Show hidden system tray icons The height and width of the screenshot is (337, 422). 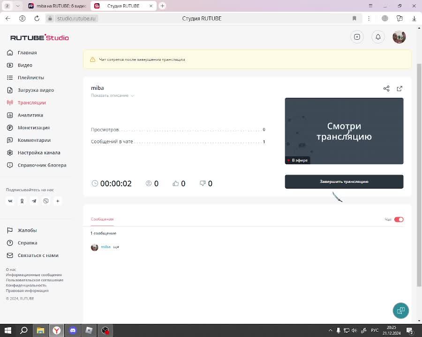(x=330, y=330)
